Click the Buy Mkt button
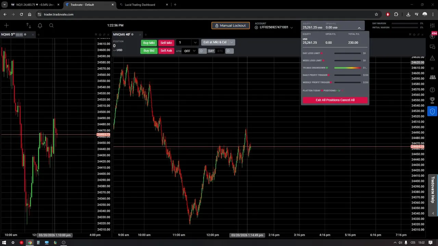438x246 pixels. click(149, 43)
